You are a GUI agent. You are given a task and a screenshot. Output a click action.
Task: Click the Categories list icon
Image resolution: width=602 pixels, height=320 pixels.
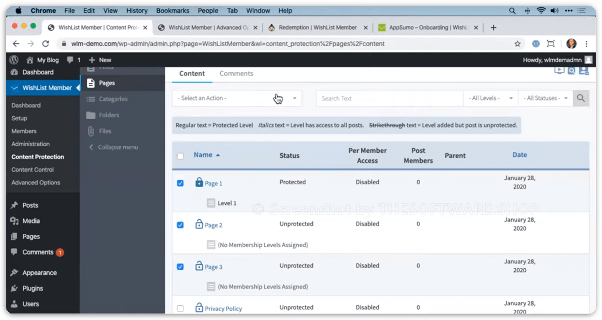click(x=91, y=99)
